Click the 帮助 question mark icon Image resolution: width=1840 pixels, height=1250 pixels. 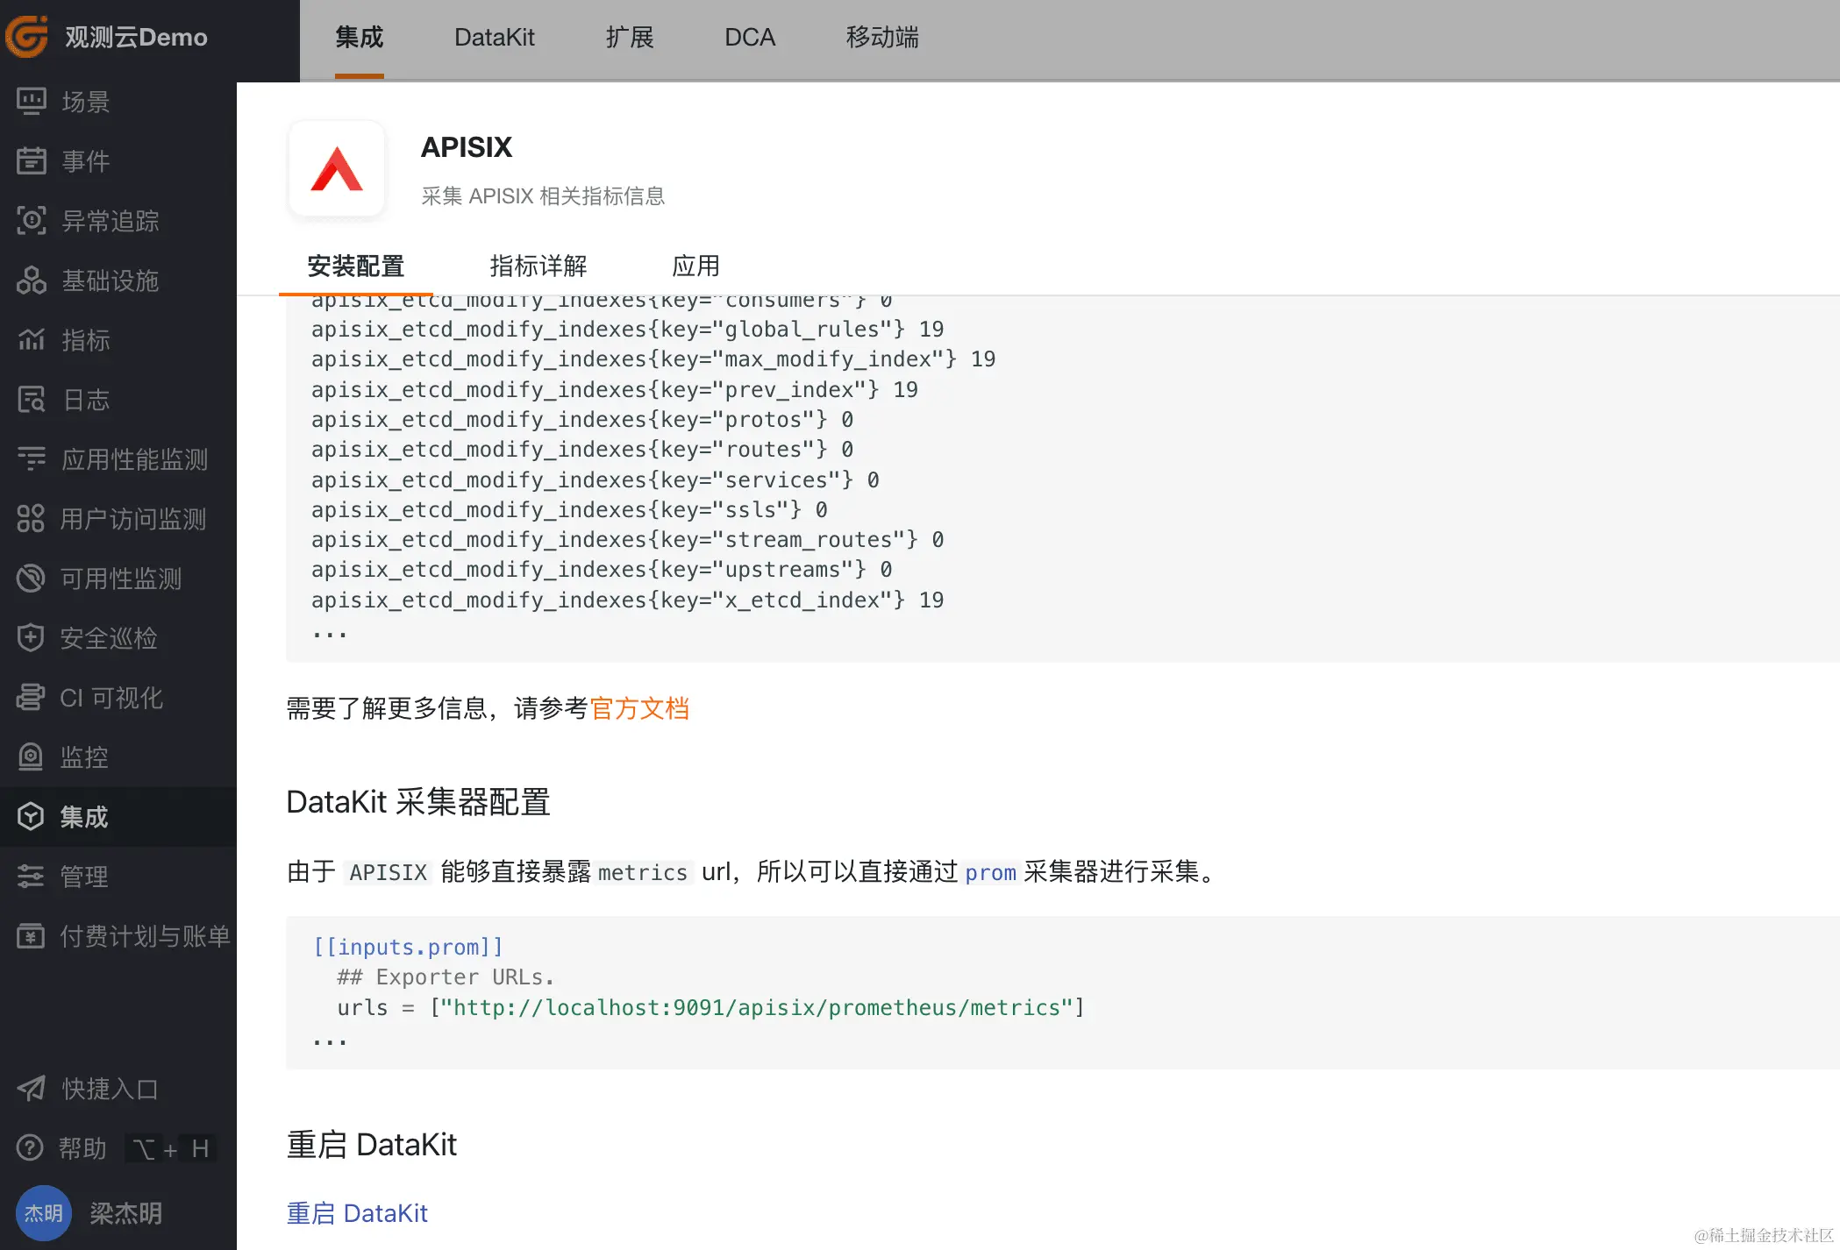click(x=30, y=1147)
